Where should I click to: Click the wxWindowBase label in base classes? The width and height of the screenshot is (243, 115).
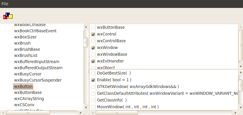112,54
